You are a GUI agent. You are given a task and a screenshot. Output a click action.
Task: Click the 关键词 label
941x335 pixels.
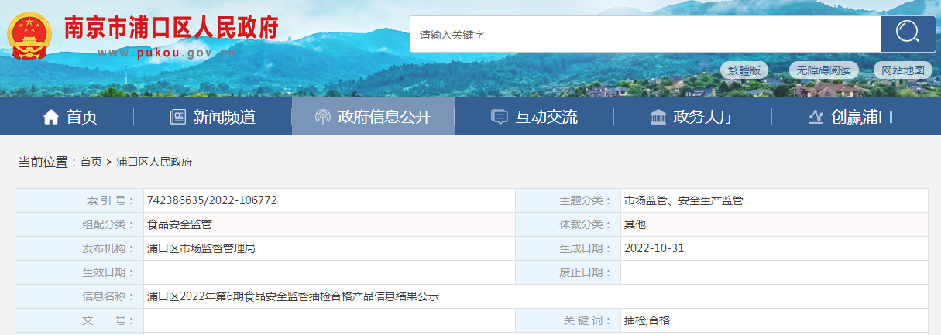pyautogui.click(x=588, y=320)
